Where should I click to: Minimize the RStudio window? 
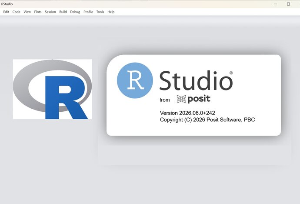(276, 4)
